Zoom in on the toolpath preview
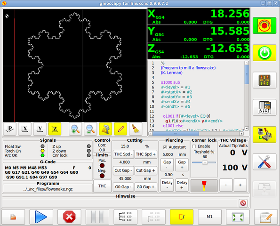Image resolution: width=280 pixels, height=226 pixels. click(x=75, y=129)
